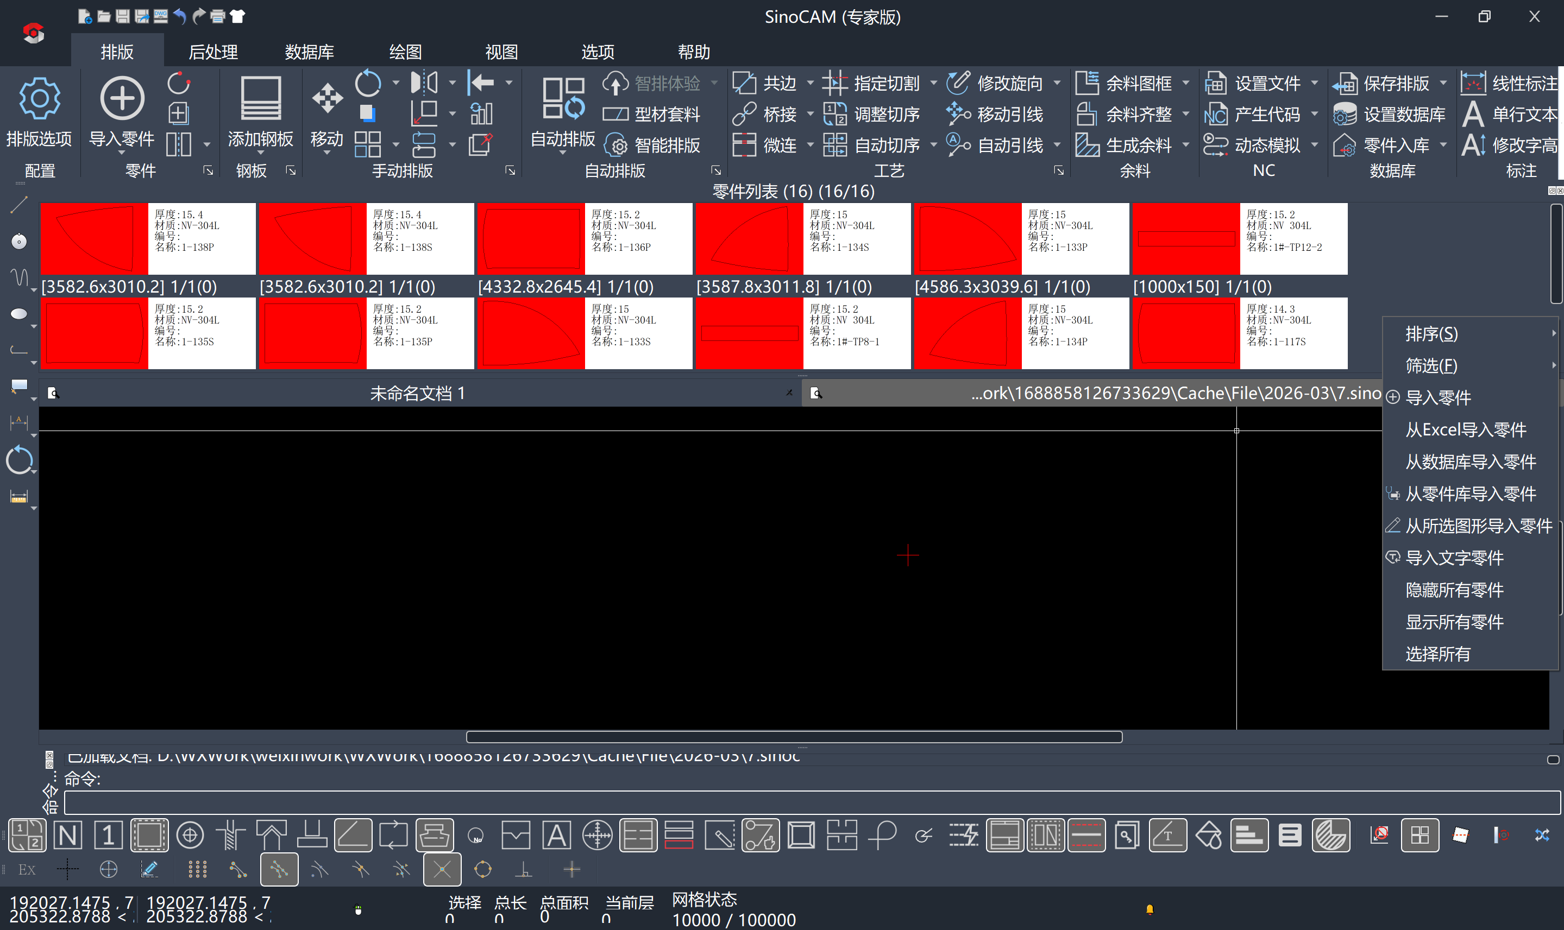Click the 自动排版 icon
This screenshot has height=930, width=1564.
[x=562, y=98]
